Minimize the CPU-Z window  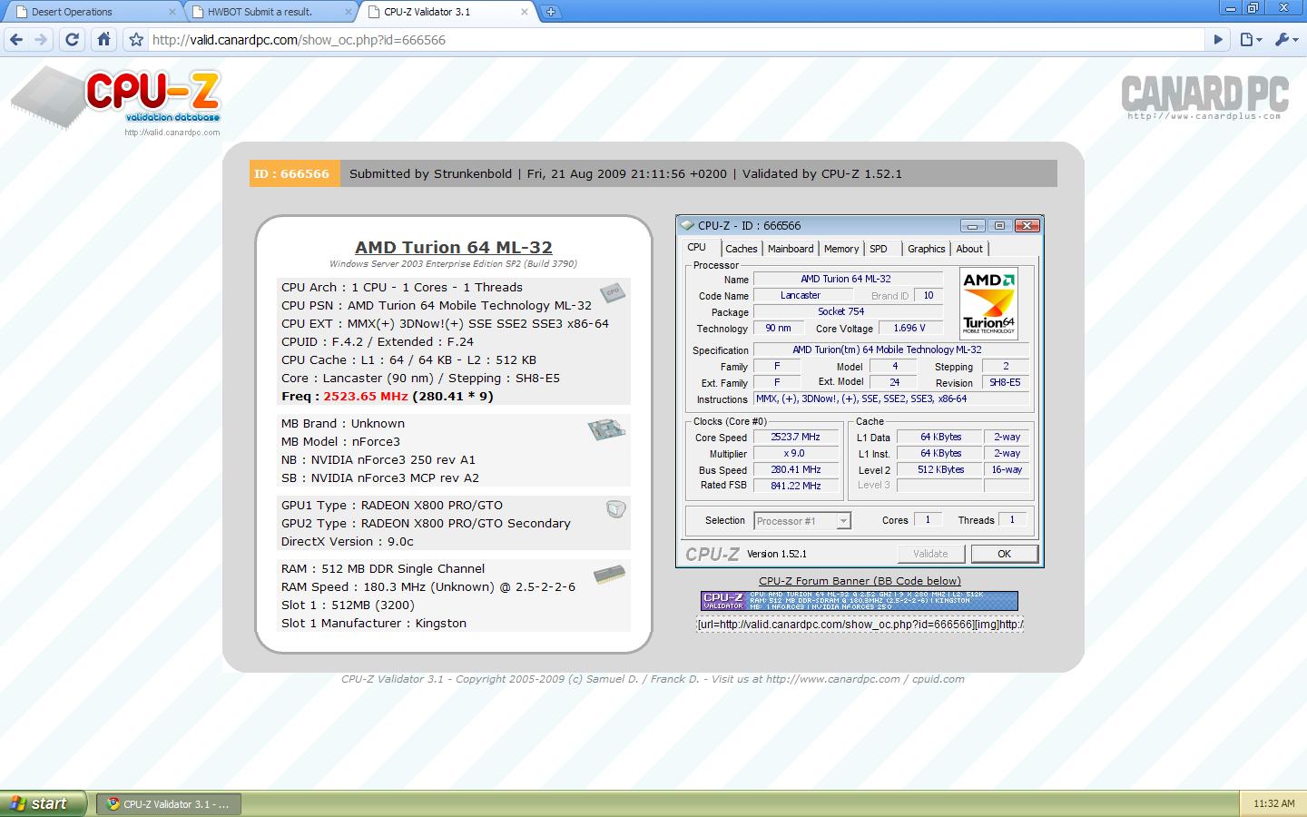click(x=973, y=225)
